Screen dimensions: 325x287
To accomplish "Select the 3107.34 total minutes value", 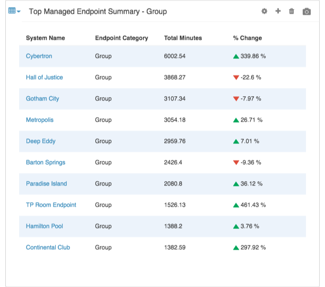I will (x=175, y=98).
